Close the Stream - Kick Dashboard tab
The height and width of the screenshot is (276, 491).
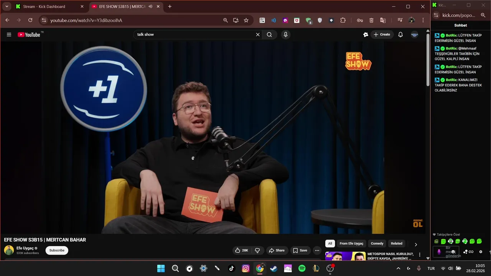[82, 7]
